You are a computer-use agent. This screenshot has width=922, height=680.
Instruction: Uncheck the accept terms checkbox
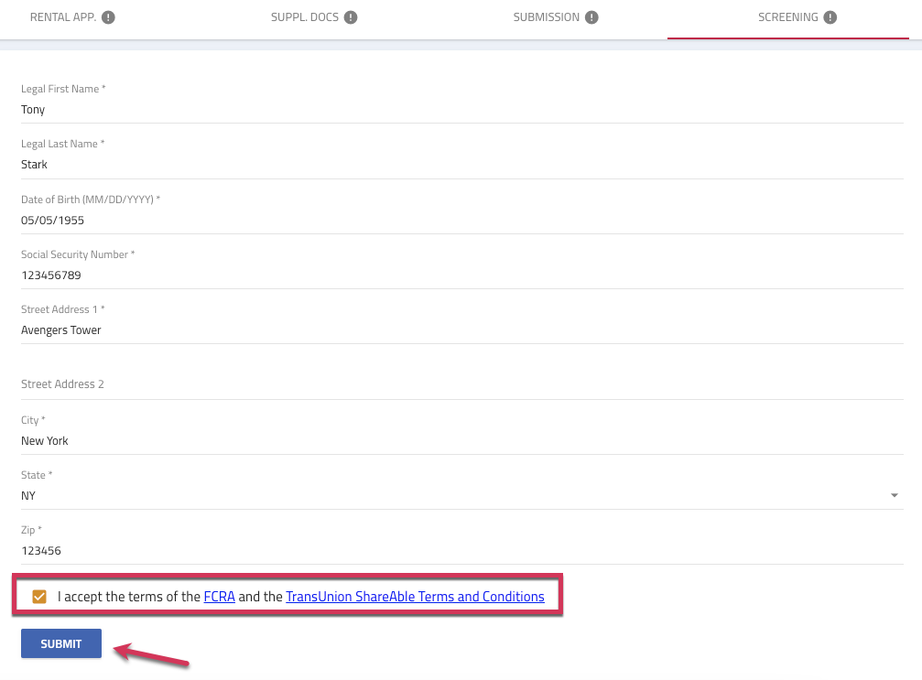click(39, 597)
